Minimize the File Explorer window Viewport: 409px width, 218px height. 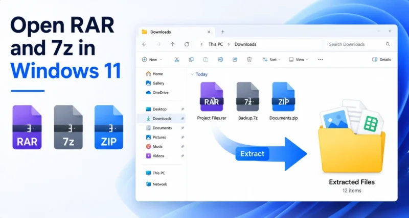(x=379, y=31)
